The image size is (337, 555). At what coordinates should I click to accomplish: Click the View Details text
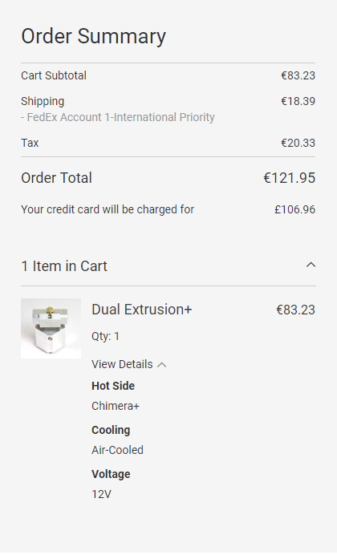tap(122, 364)
